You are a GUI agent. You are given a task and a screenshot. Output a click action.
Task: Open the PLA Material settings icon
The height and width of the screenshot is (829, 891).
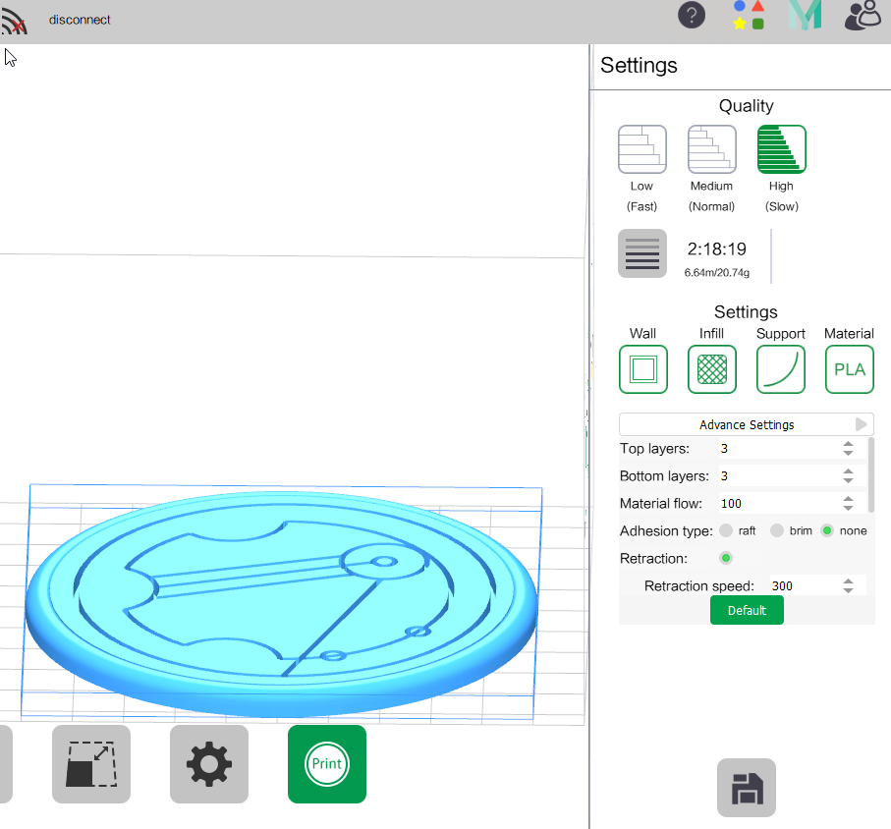pyautogui.click(x=850, y=369)
